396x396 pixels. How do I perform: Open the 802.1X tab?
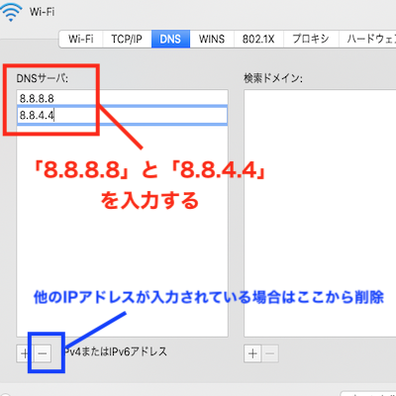pos(258,39)
